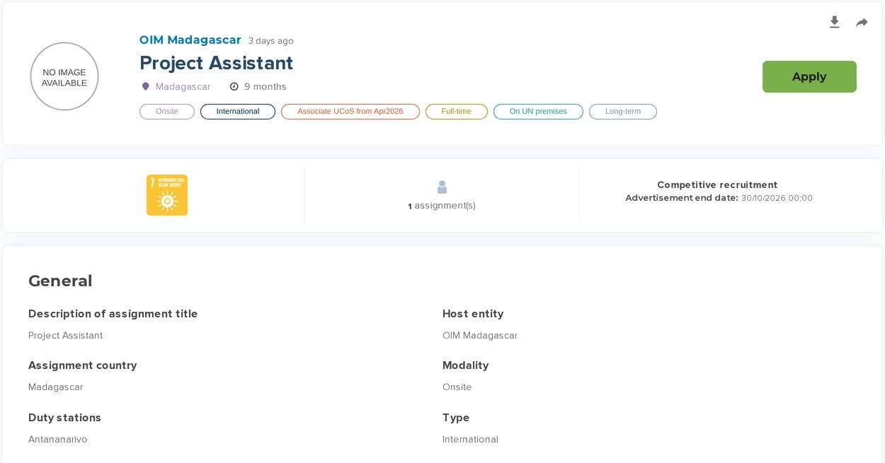Click the person icon above assignment count

[442, 187]
